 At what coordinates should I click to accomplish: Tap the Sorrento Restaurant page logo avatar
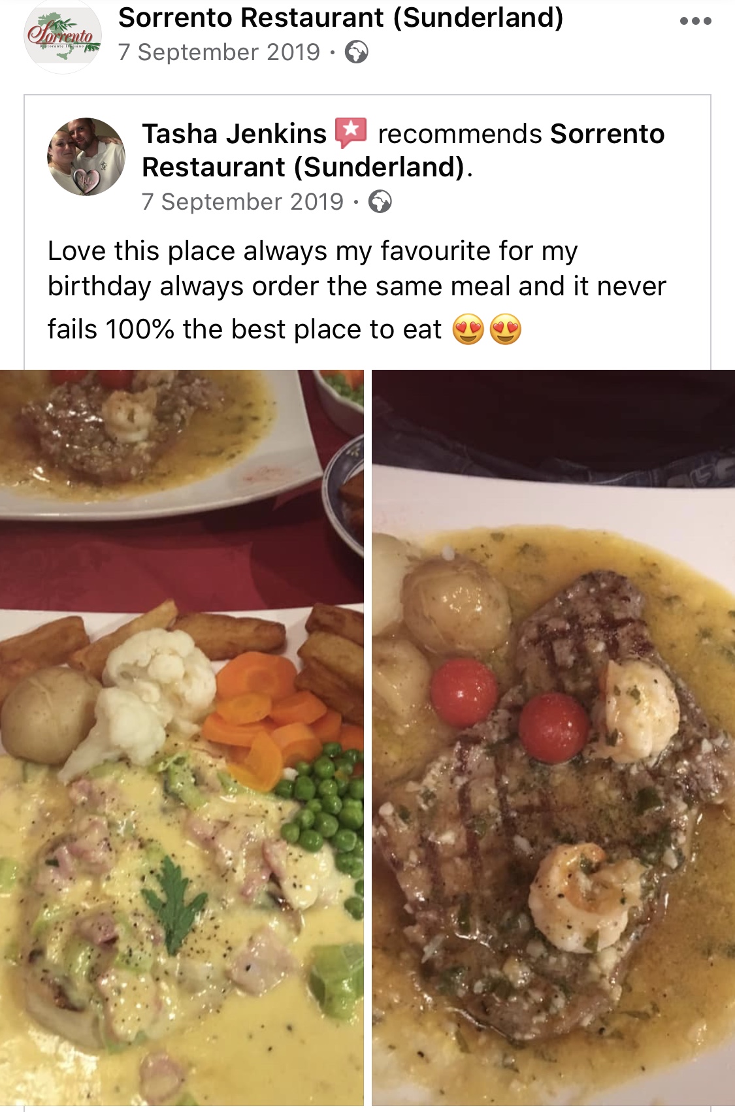click(63, 37)
